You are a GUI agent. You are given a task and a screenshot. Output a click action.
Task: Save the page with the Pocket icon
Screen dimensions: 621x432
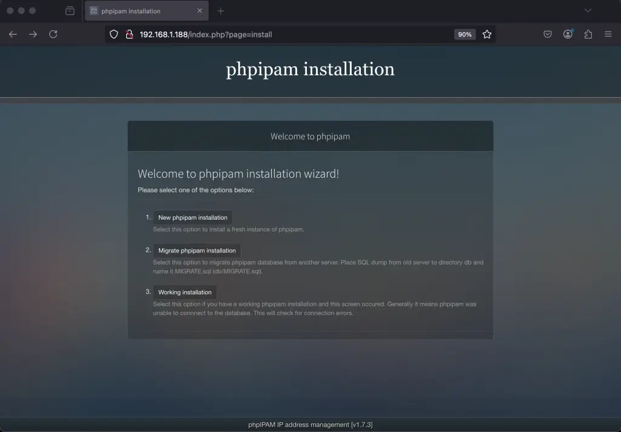point(548,35)
